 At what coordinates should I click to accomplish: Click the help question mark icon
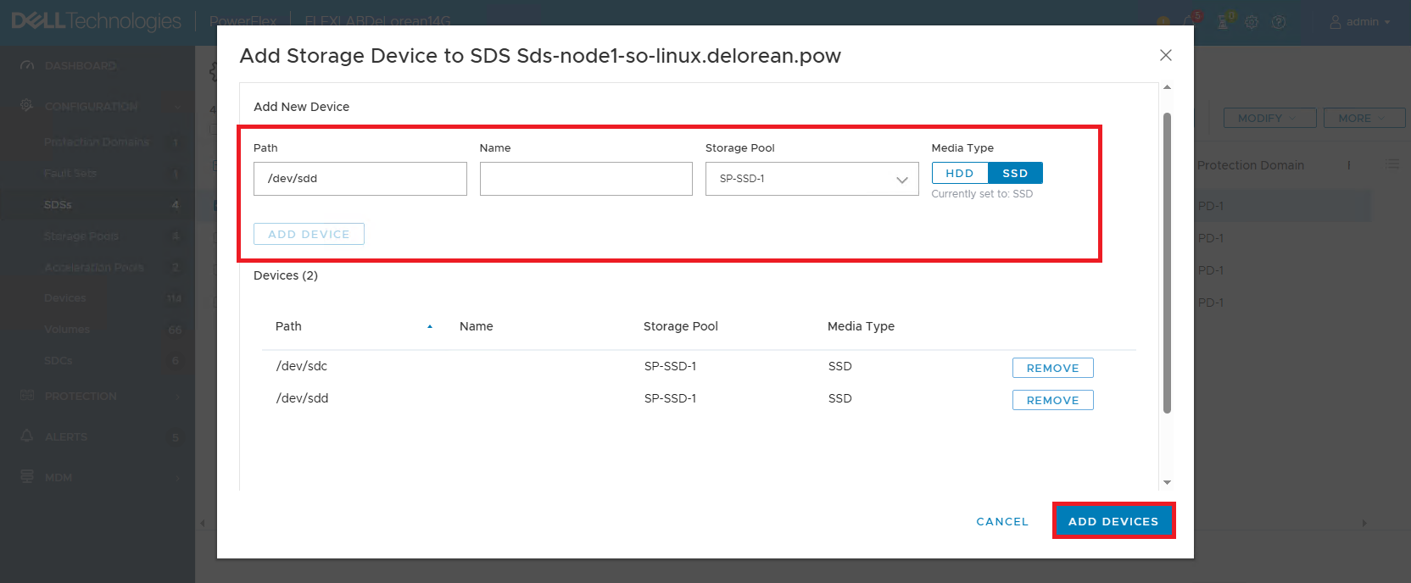point(1279,22)
